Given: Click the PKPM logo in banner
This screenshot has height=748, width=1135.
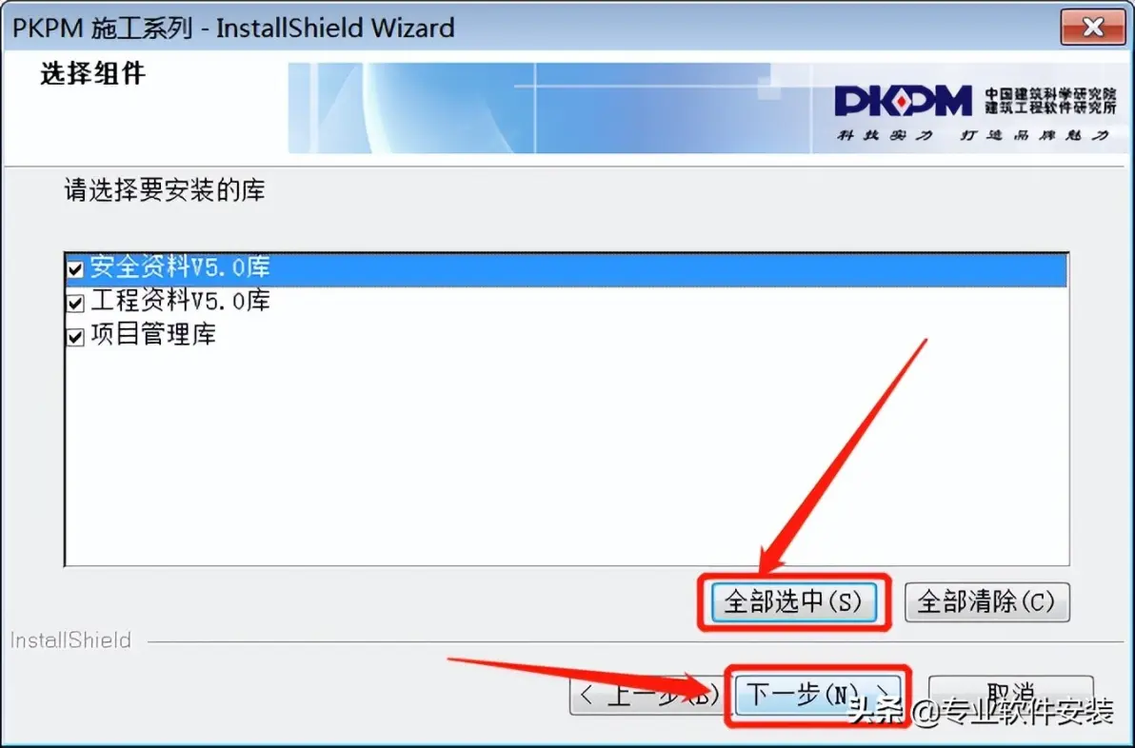Looking at the screenshot, I should [x=903, y=101].
